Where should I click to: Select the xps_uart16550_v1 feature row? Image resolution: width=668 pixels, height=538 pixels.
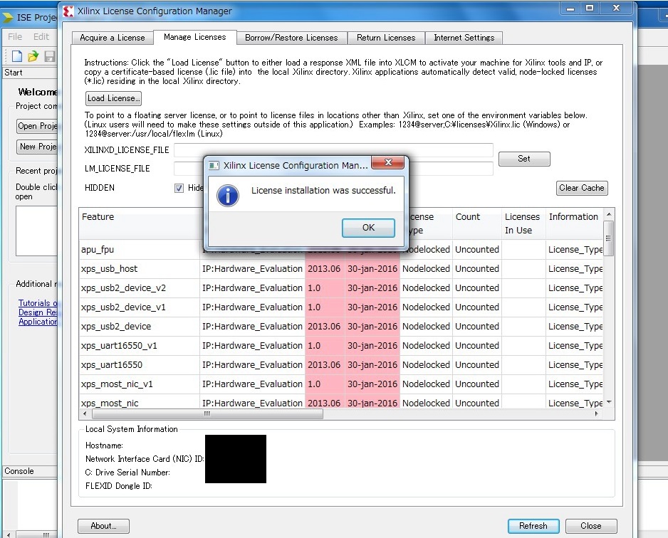click(x=342, y=346)
